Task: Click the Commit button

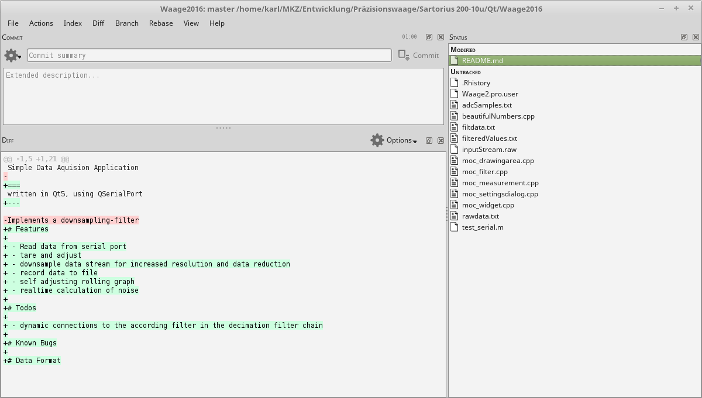Action: (419, 55)
